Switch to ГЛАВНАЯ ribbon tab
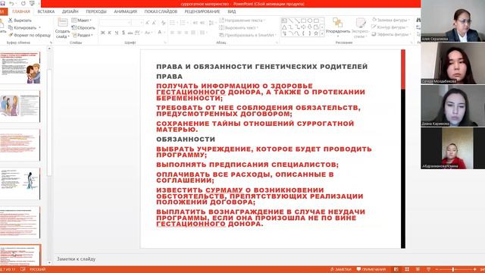Viewport: 485px width, 273px height. (x=21, y=11)
